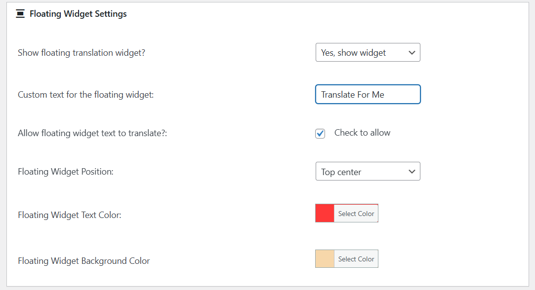Click the tan background color swatch

pyautogui.click(x=325, y=259)
